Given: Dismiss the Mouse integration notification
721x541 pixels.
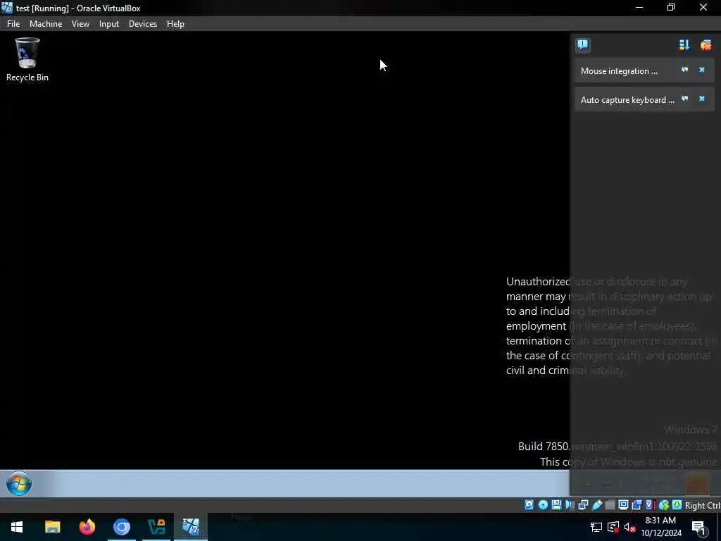Looking at the screenshot, I should [702, 70].
